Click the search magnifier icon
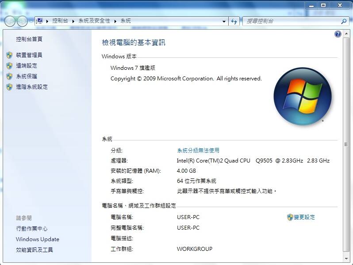 tap(344, 21)
